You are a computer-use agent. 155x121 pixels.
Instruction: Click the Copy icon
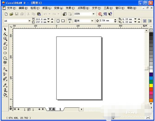(34, 14)
